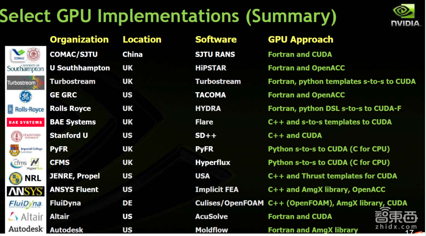Select the GPU Approach column header
The width and height of the screenshot is (426, 236).
300,39
